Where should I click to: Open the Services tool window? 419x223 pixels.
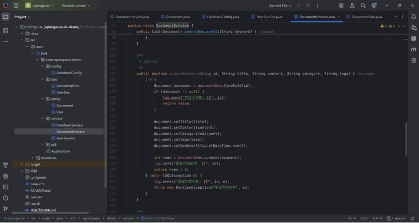[x=6, y=176]
